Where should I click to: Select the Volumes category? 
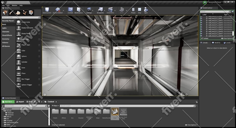pos(5,42)
